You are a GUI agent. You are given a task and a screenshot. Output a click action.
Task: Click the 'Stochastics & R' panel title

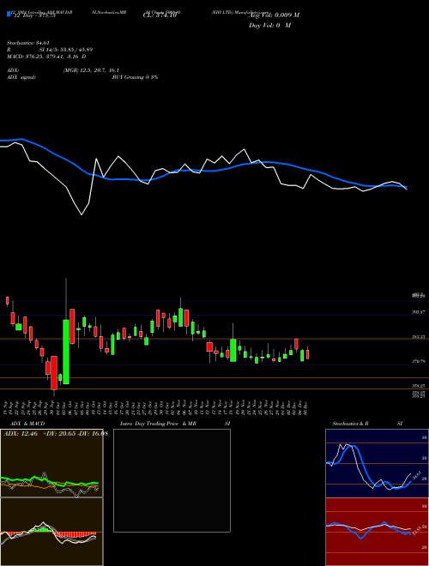(x=350, y=424)
